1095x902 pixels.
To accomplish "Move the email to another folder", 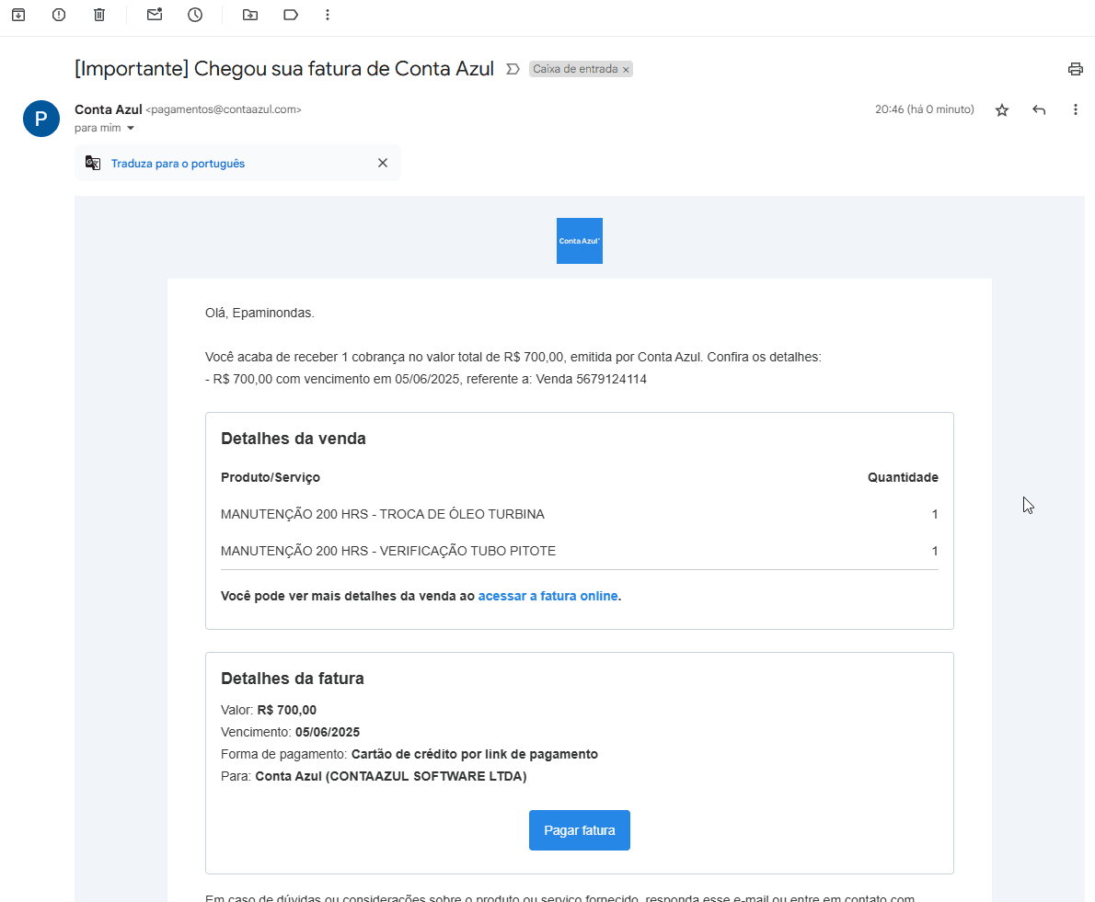I will pyautogui.click(x=249, y=15).
